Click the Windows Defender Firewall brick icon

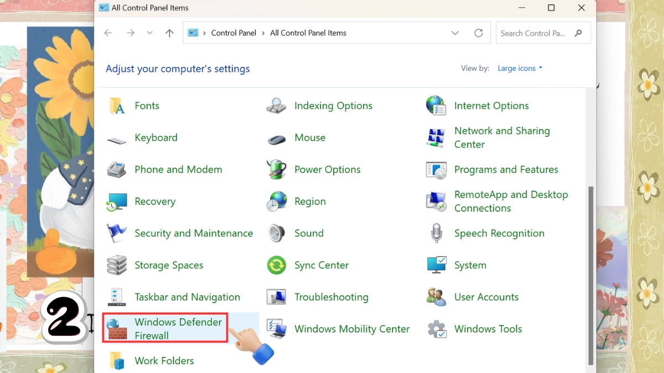coord(117,329)
